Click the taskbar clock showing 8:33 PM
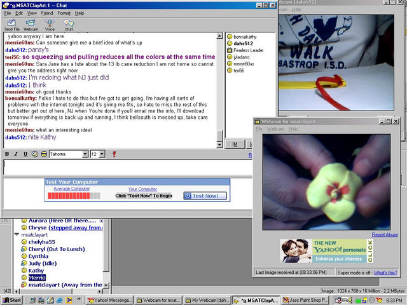 394,301
